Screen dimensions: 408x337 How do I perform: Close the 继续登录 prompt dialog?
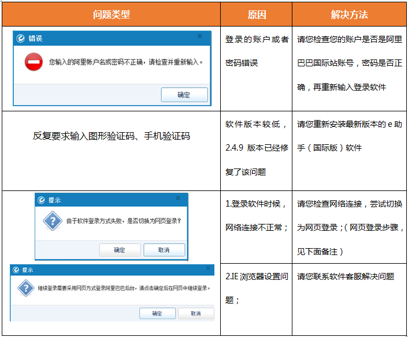(208, 268)
